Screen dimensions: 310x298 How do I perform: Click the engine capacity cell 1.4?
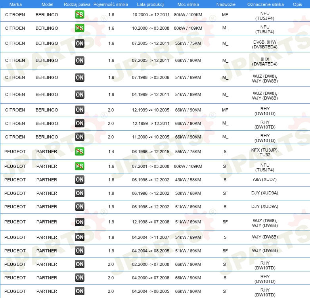click(x=111, y=152)
